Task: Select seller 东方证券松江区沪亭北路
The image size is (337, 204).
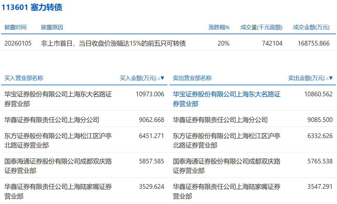Action: click(226, 140)
